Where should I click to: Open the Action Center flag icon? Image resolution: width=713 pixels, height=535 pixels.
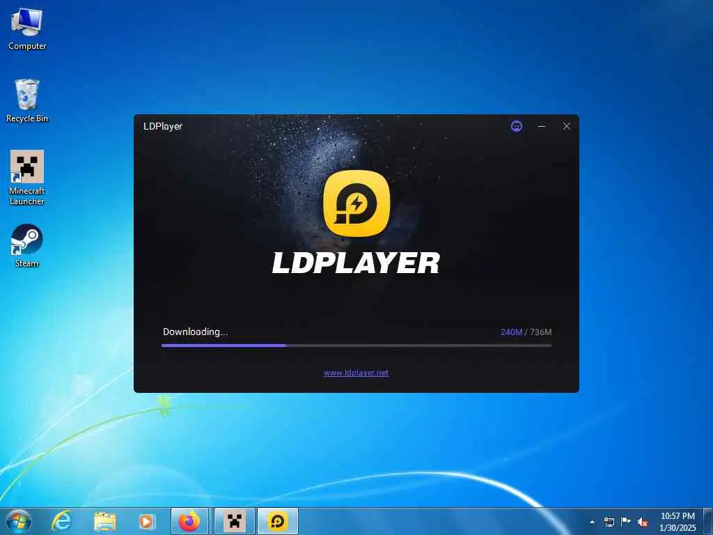pos(626,522)
